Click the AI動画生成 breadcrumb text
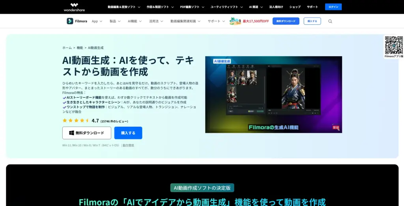Image resolution: width=404 pixels, height=206 pixels. [96, 48]
